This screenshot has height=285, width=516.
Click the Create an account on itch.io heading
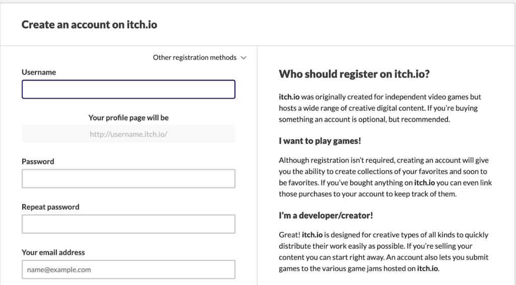point(89,24)
